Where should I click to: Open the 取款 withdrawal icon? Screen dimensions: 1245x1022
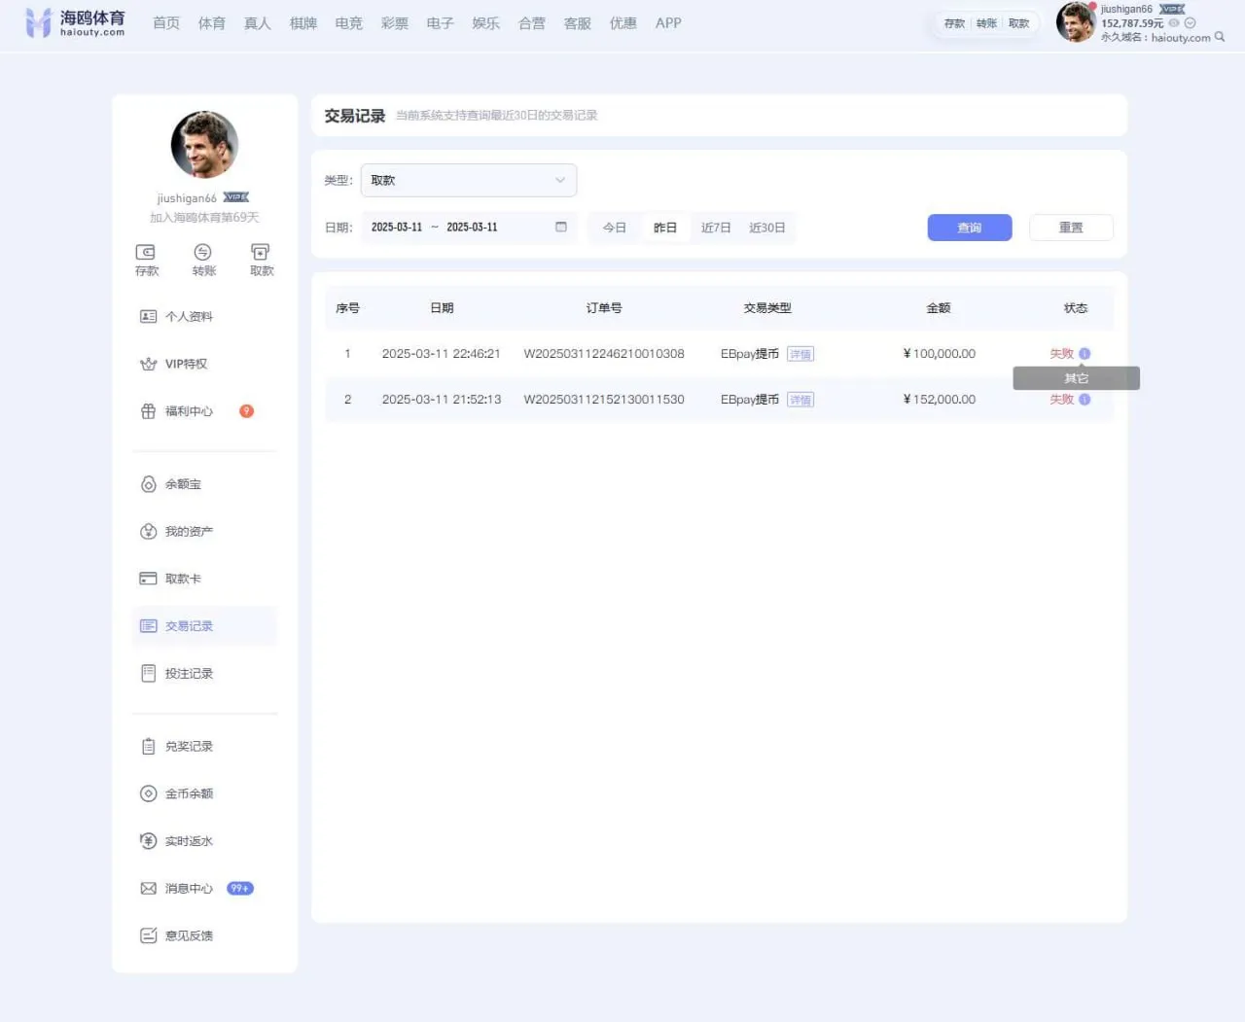(x=261, y=260)
